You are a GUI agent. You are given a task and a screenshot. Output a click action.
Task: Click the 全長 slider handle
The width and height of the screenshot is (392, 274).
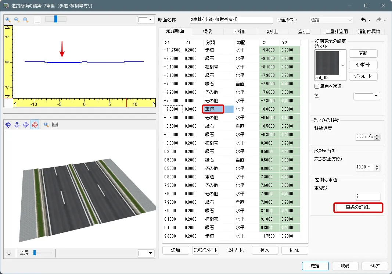pyautogui.click(x=34, y=253)
